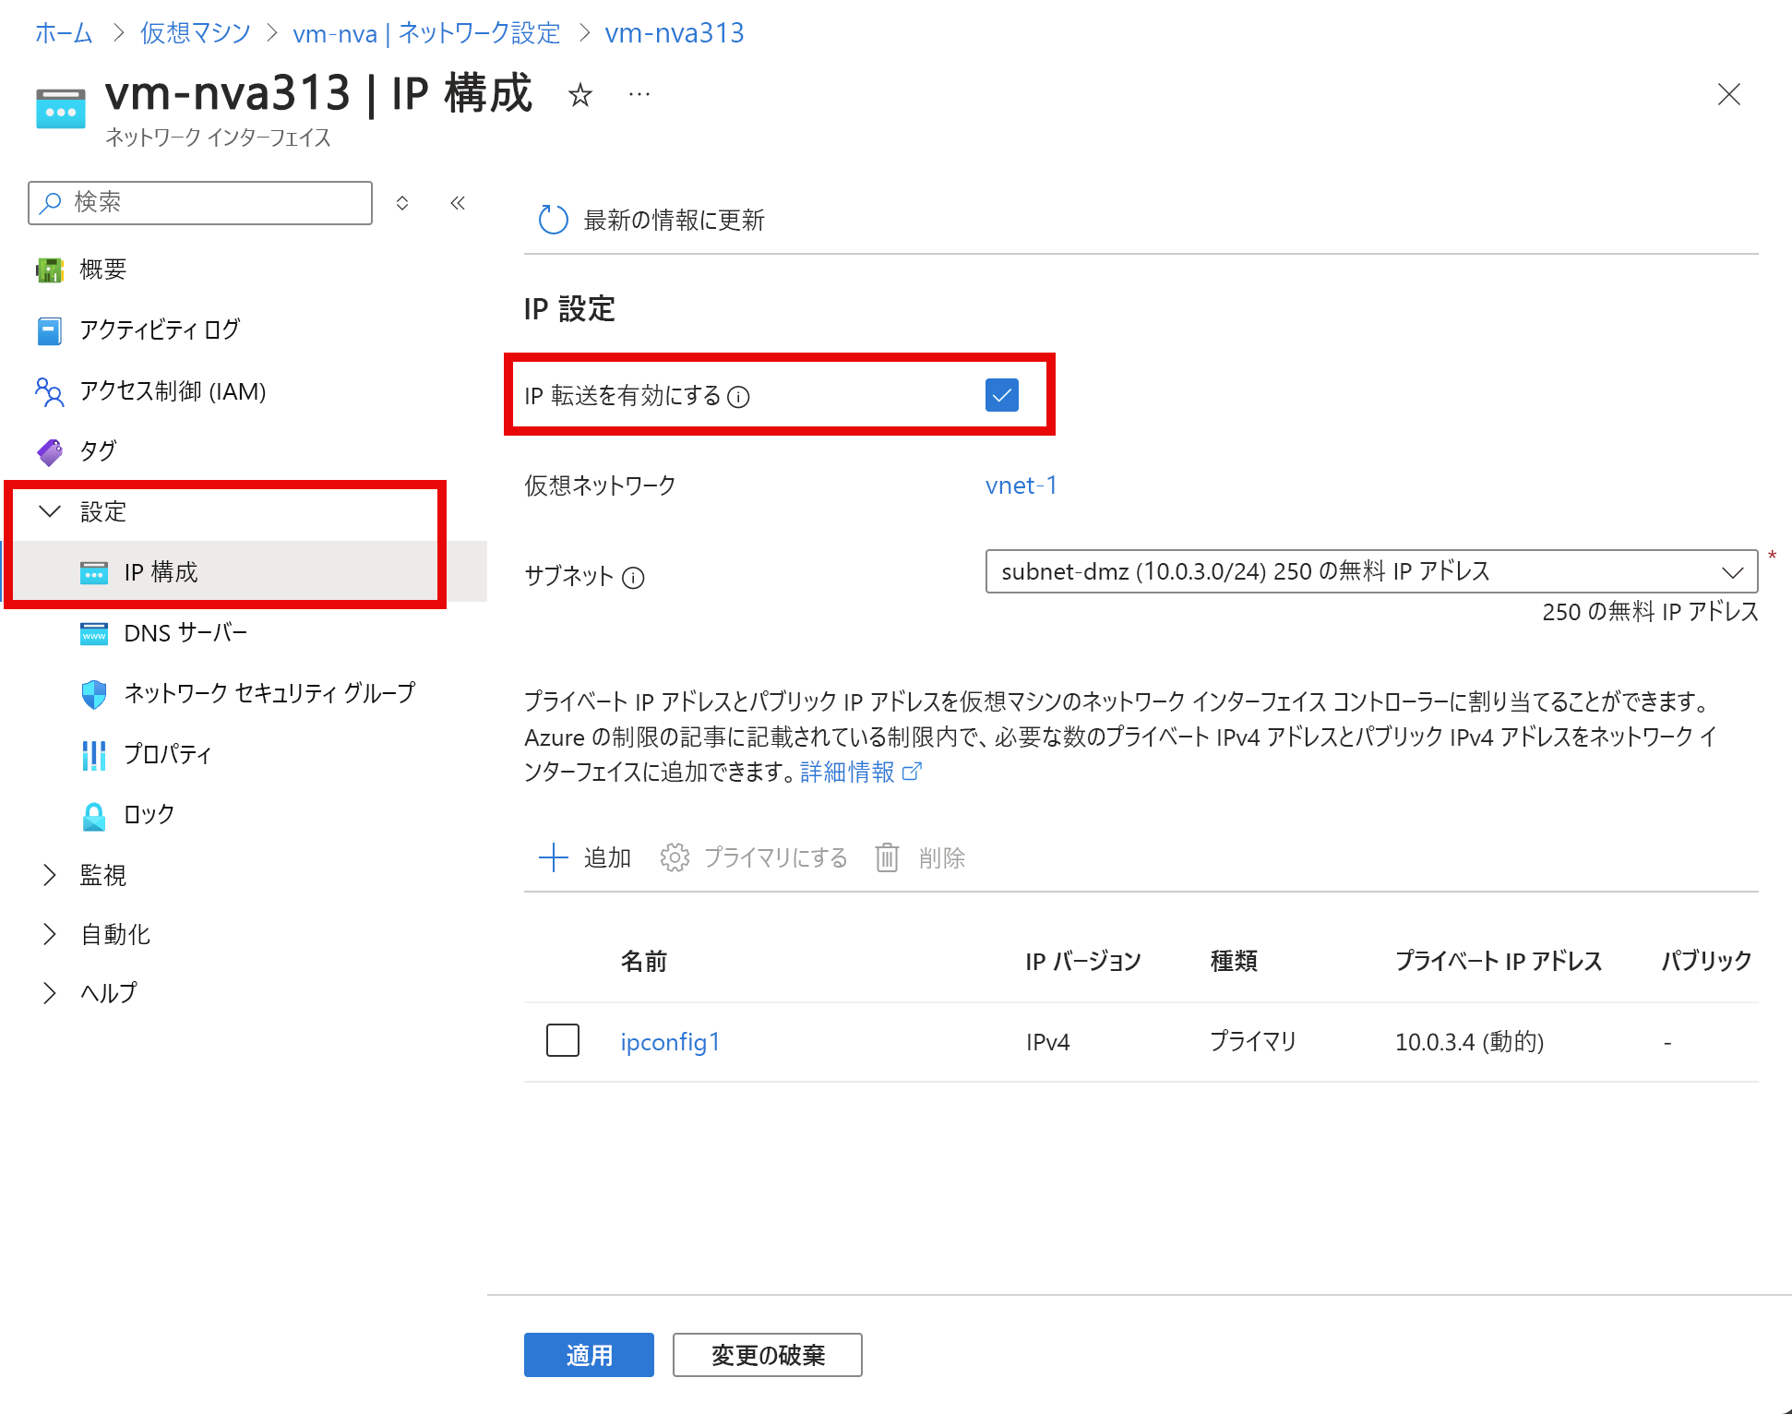Screen dimensions: 1792x1414
Task: Click the アクティビティ ログ icon
Action: pyautogui.click(x=50, y=330)
